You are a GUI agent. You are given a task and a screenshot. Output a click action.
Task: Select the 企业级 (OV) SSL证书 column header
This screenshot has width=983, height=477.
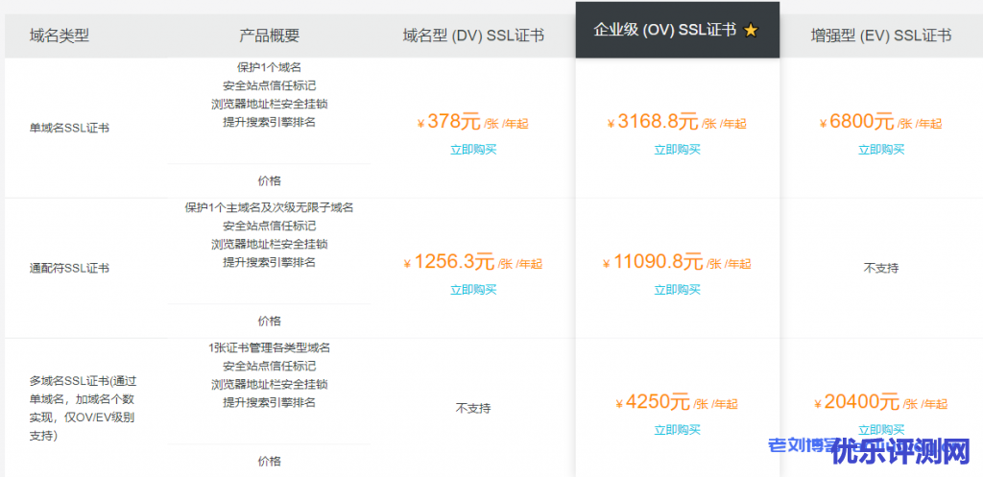point(665,30)
